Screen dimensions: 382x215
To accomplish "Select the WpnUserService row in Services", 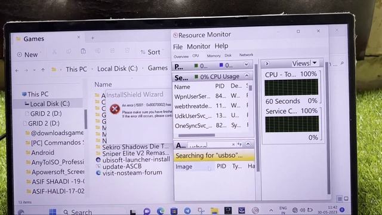I will coord(211,96).
